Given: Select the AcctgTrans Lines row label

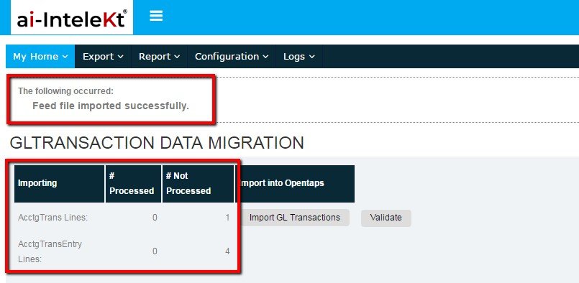Looking at the screenshot, I should pyautogui.click(x=53, y=218).
